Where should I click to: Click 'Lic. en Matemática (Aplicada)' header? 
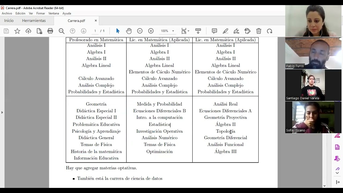(159, 40)
